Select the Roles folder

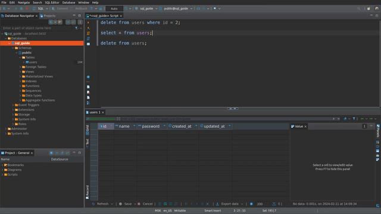tap(20, 124)
